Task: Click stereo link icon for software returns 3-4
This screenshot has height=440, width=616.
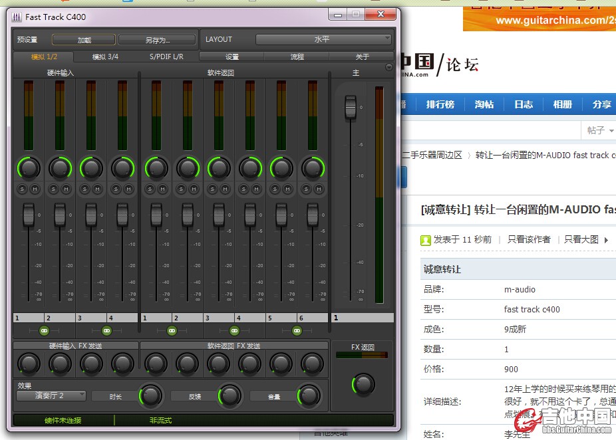Action: 235,331
